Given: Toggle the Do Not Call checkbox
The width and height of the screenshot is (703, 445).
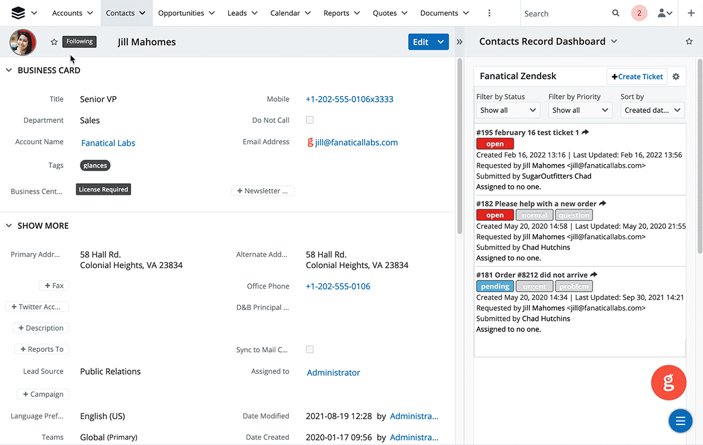Looking at the screenshot, I should click(x=310, y=120).
